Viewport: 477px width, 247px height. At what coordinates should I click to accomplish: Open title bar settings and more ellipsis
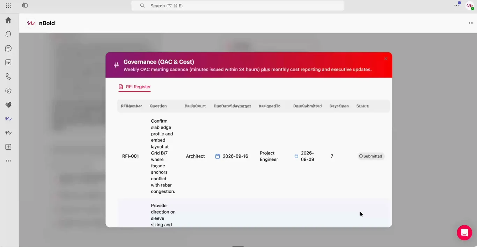coord(457,5)
